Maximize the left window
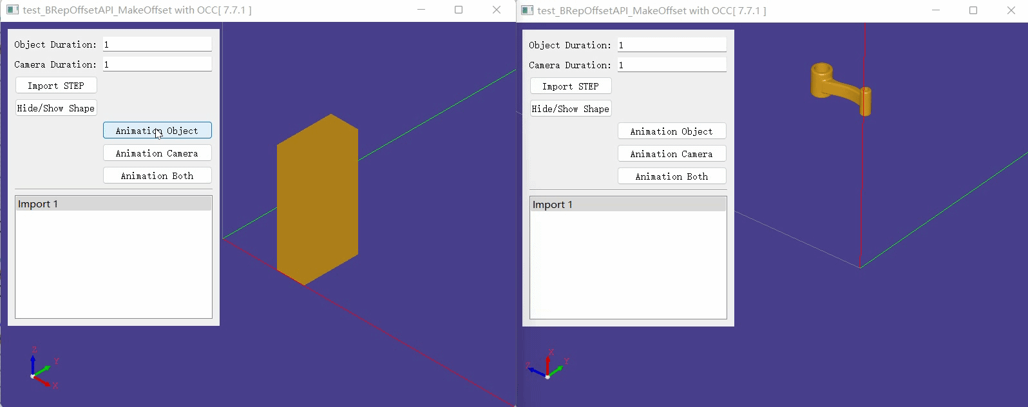1028x407 pixels. (x=459, y=10)
